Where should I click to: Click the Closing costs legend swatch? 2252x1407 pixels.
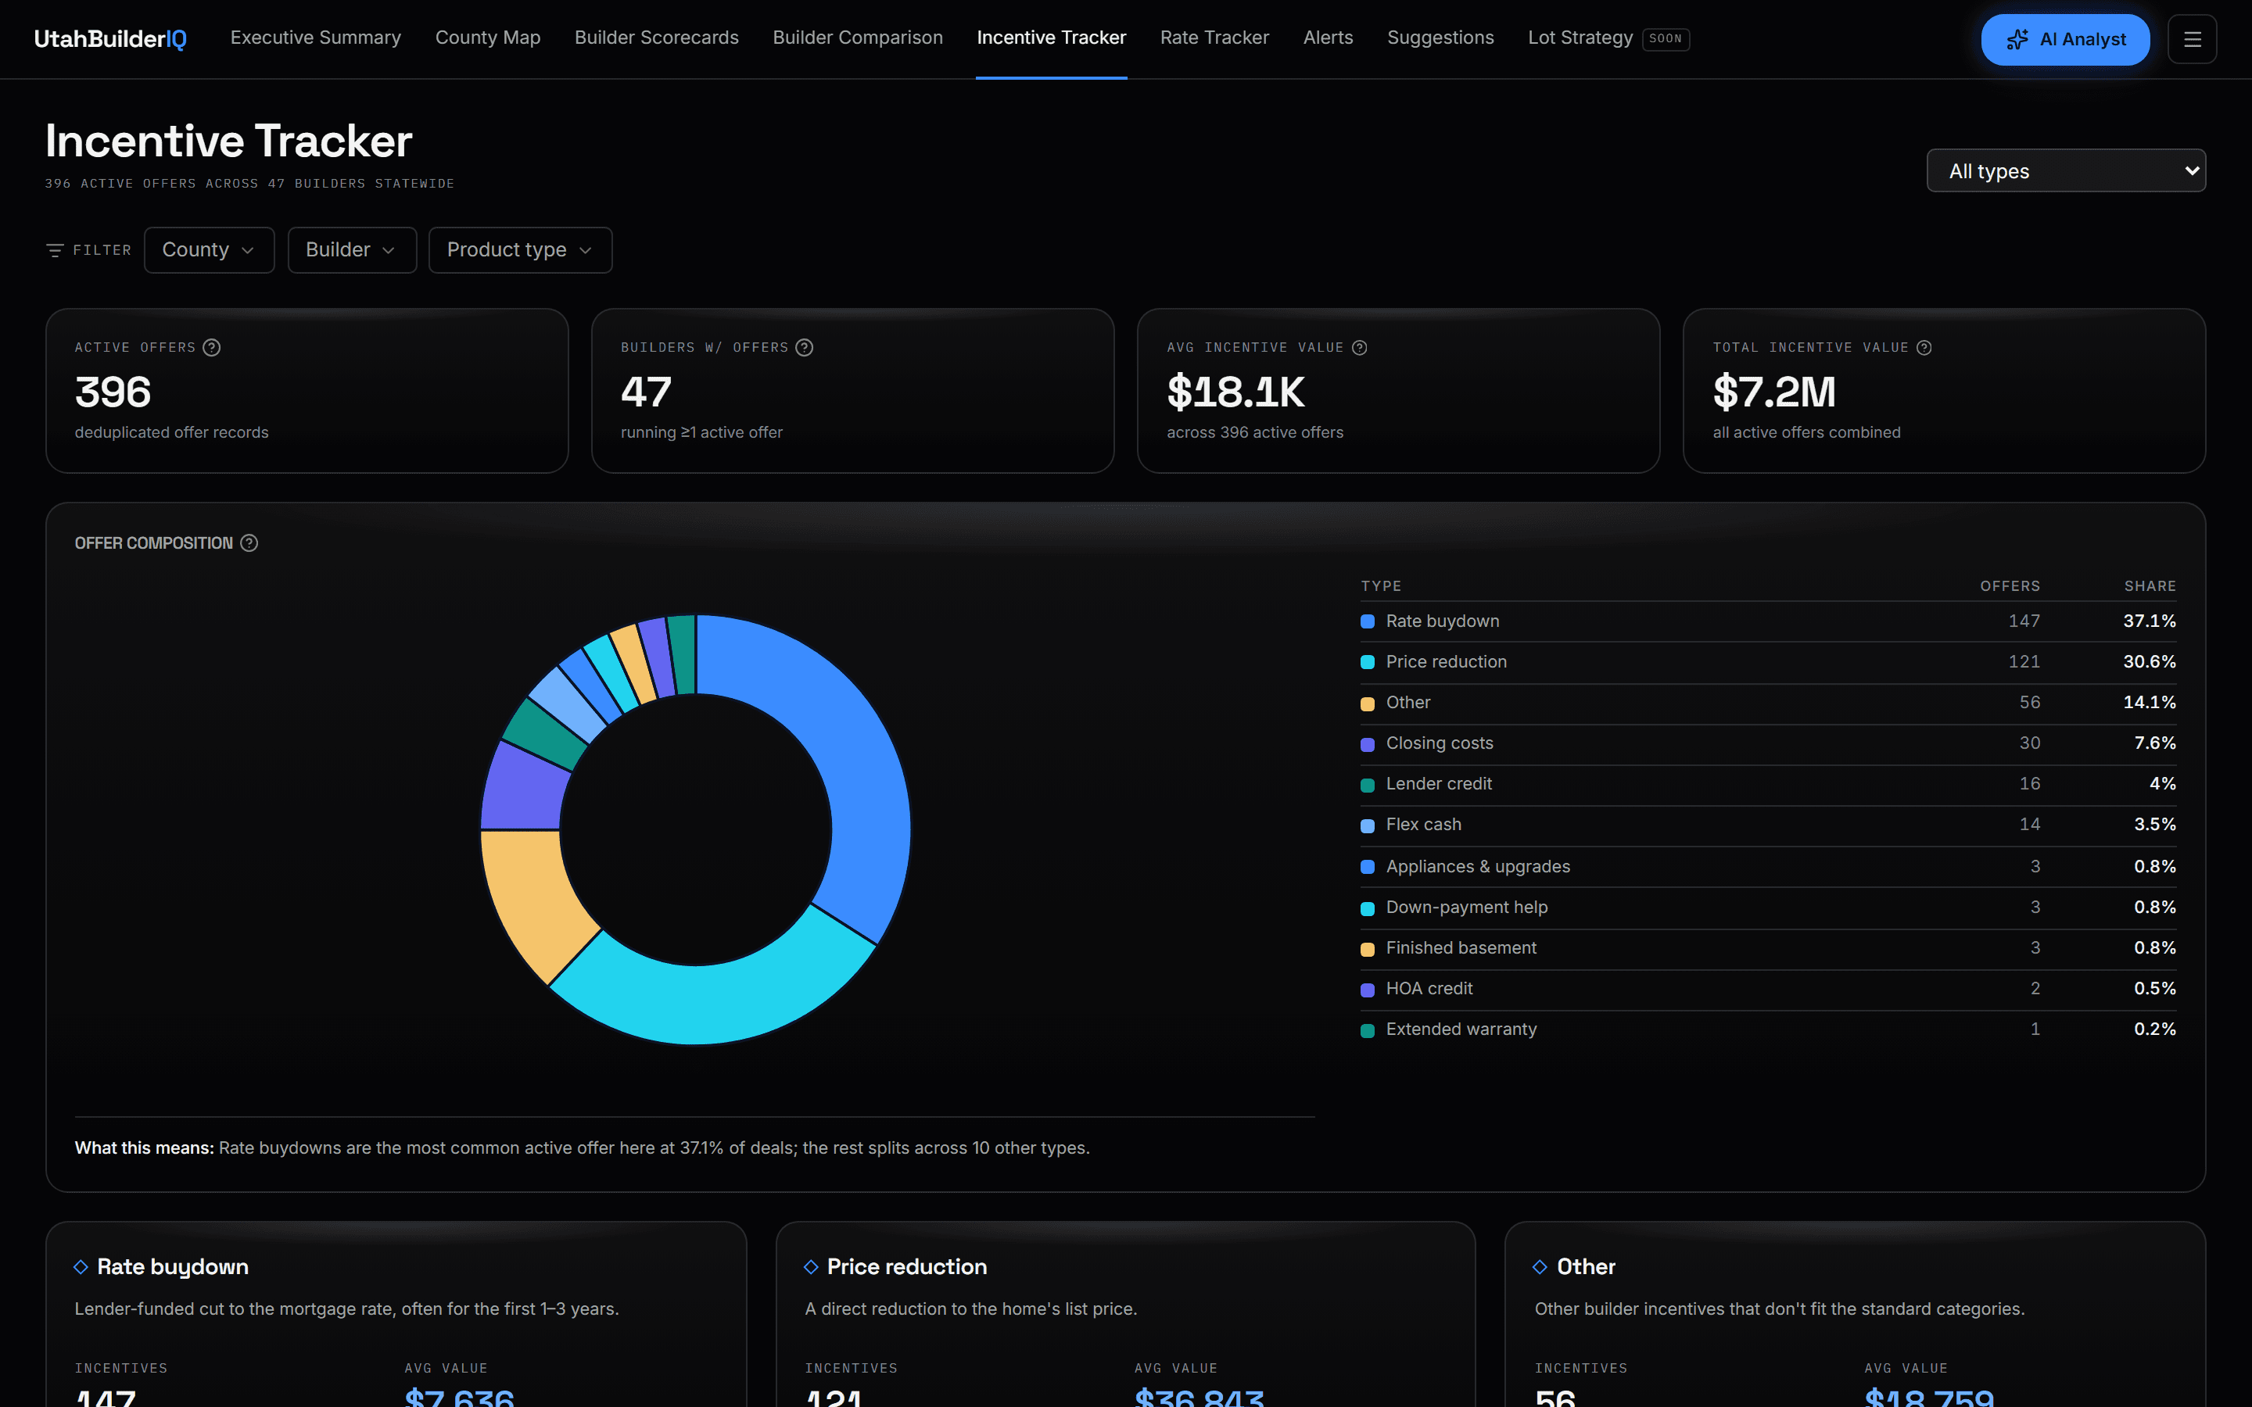point(1367,744)
